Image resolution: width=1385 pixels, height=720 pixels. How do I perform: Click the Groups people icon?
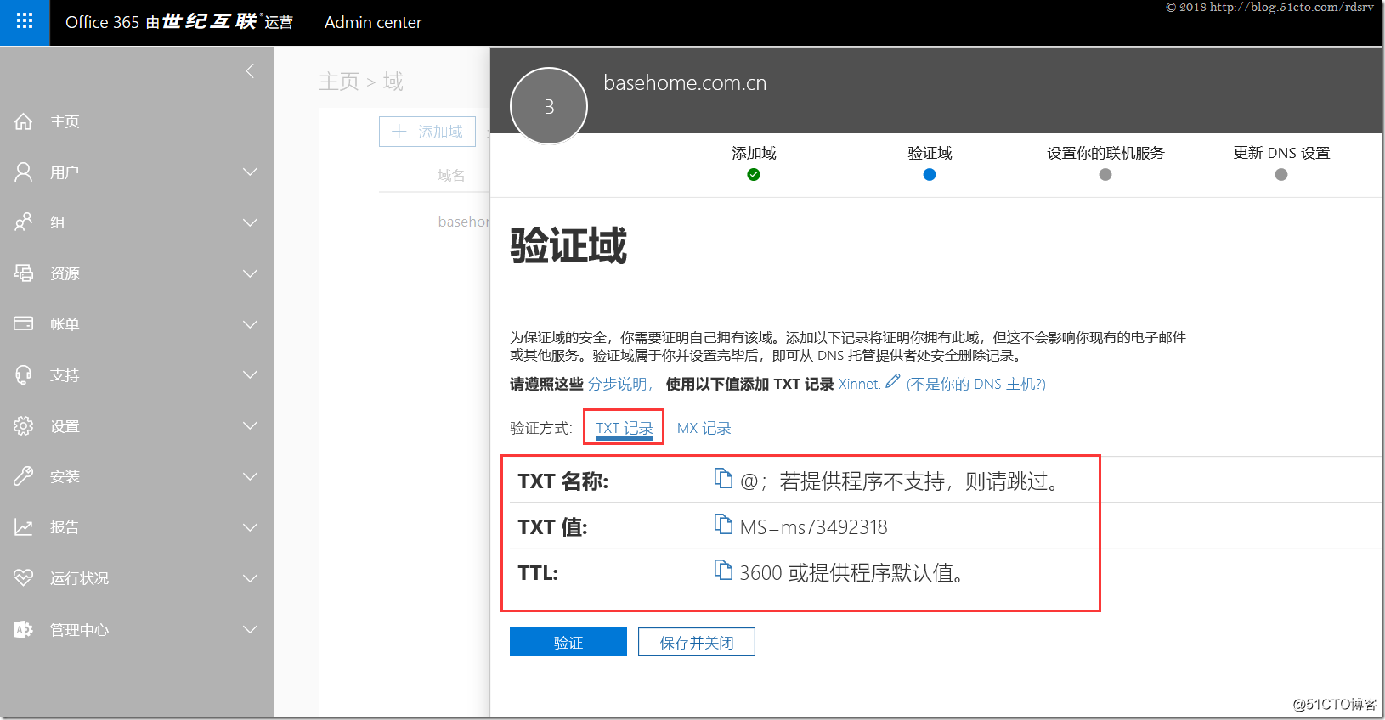point(24,222)
